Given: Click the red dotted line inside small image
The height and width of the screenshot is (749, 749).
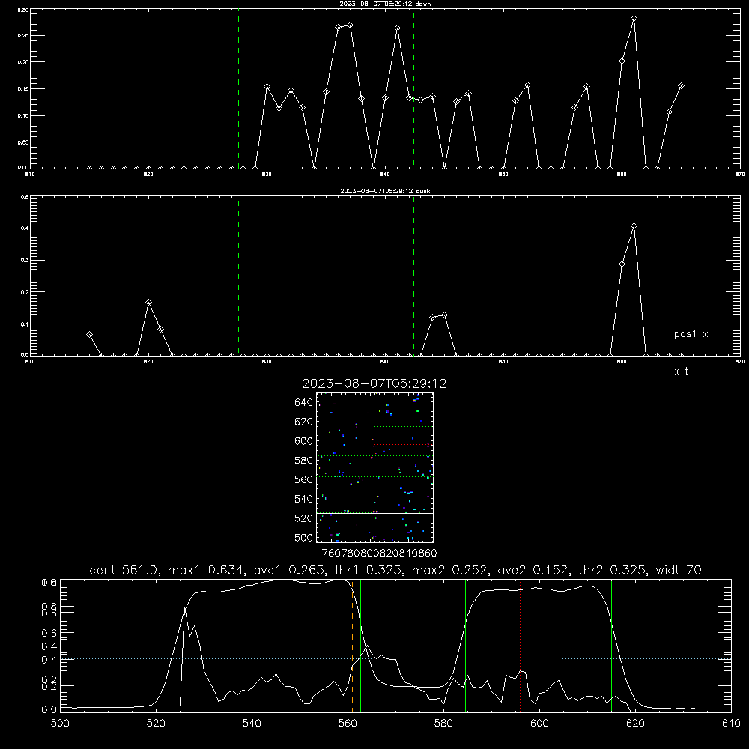Looking at the screenshot, I should [374, 445].
